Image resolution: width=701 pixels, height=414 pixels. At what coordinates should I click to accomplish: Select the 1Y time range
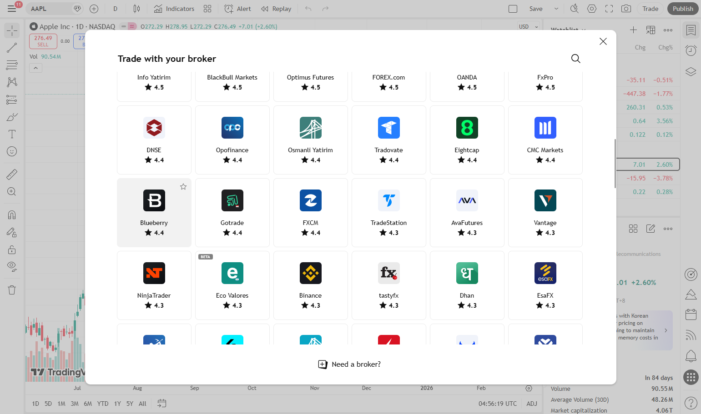point(117,404)
